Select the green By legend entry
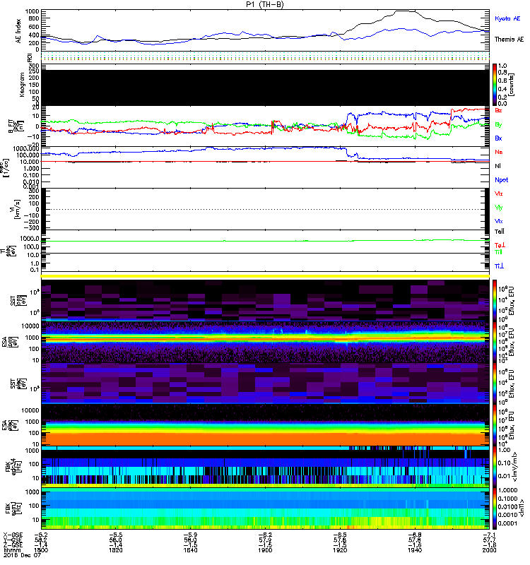This screenshot has width=530, height=565. [498, 124]
